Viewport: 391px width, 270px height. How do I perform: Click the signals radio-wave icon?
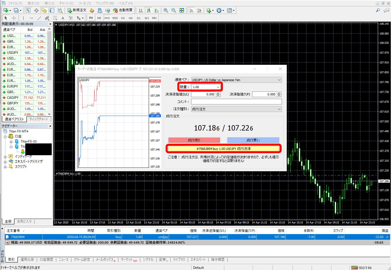107,10
